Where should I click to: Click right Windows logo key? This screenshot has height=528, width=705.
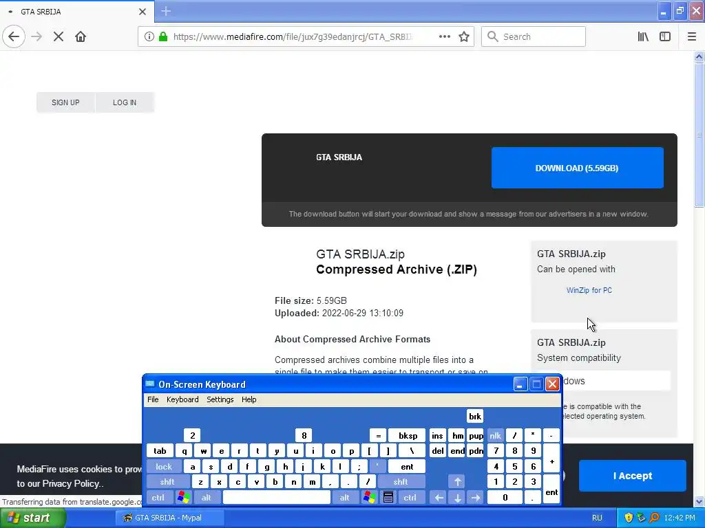370,498
